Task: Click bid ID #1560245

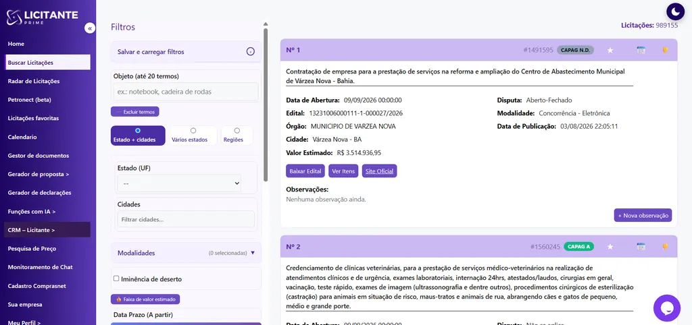Action: pyautogui.click(x=545, y=247)
